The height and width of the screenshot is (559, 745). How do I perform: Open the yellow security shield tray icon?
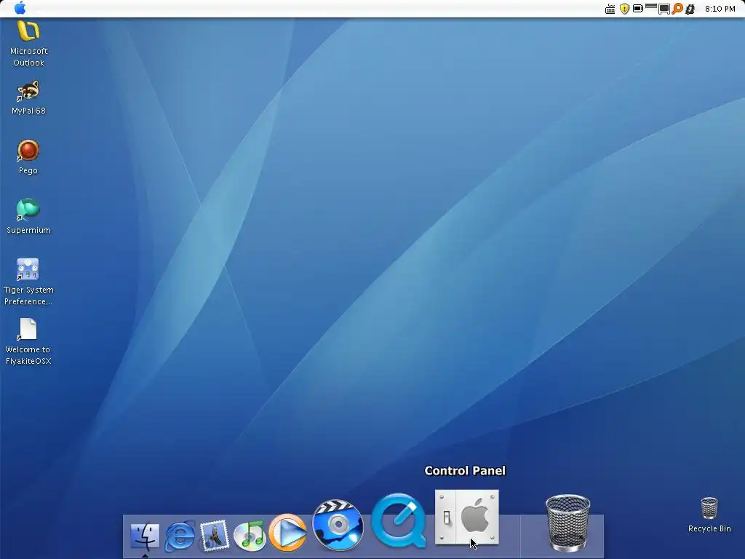624,9
